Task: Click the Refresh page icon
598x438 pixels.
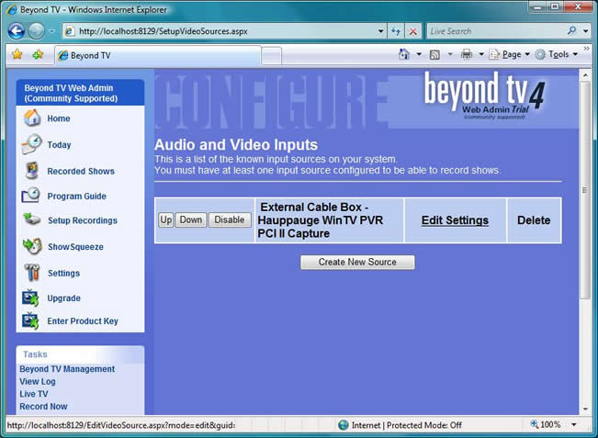Action: (x=396, y=31)
